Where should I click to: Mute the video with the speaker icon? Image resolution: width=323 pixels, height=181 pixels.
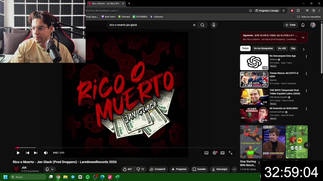[x=46, y=153]
